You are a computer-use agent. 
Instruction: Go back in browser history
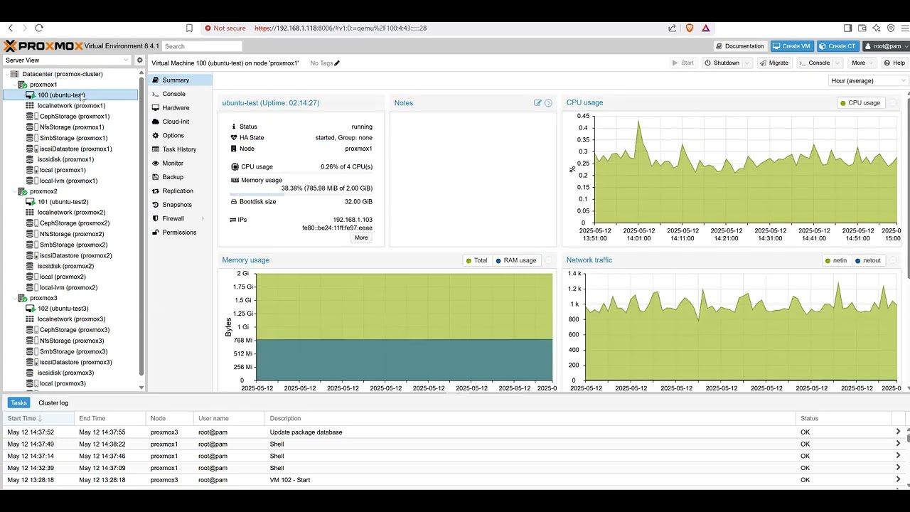coord(10,28)
